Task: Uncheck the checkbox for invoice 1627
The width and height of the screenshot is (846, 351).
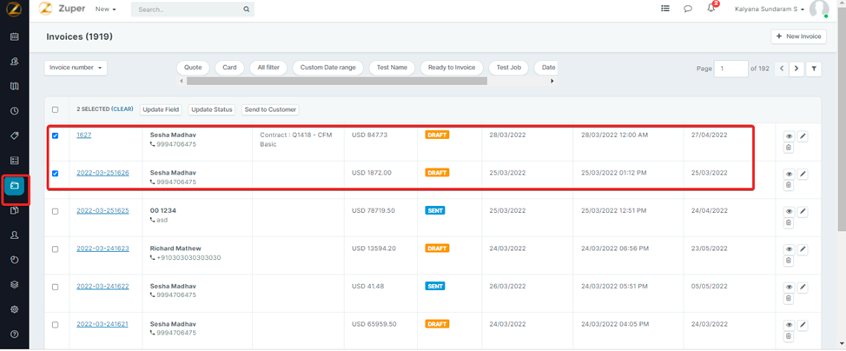Action: point(56,136)
